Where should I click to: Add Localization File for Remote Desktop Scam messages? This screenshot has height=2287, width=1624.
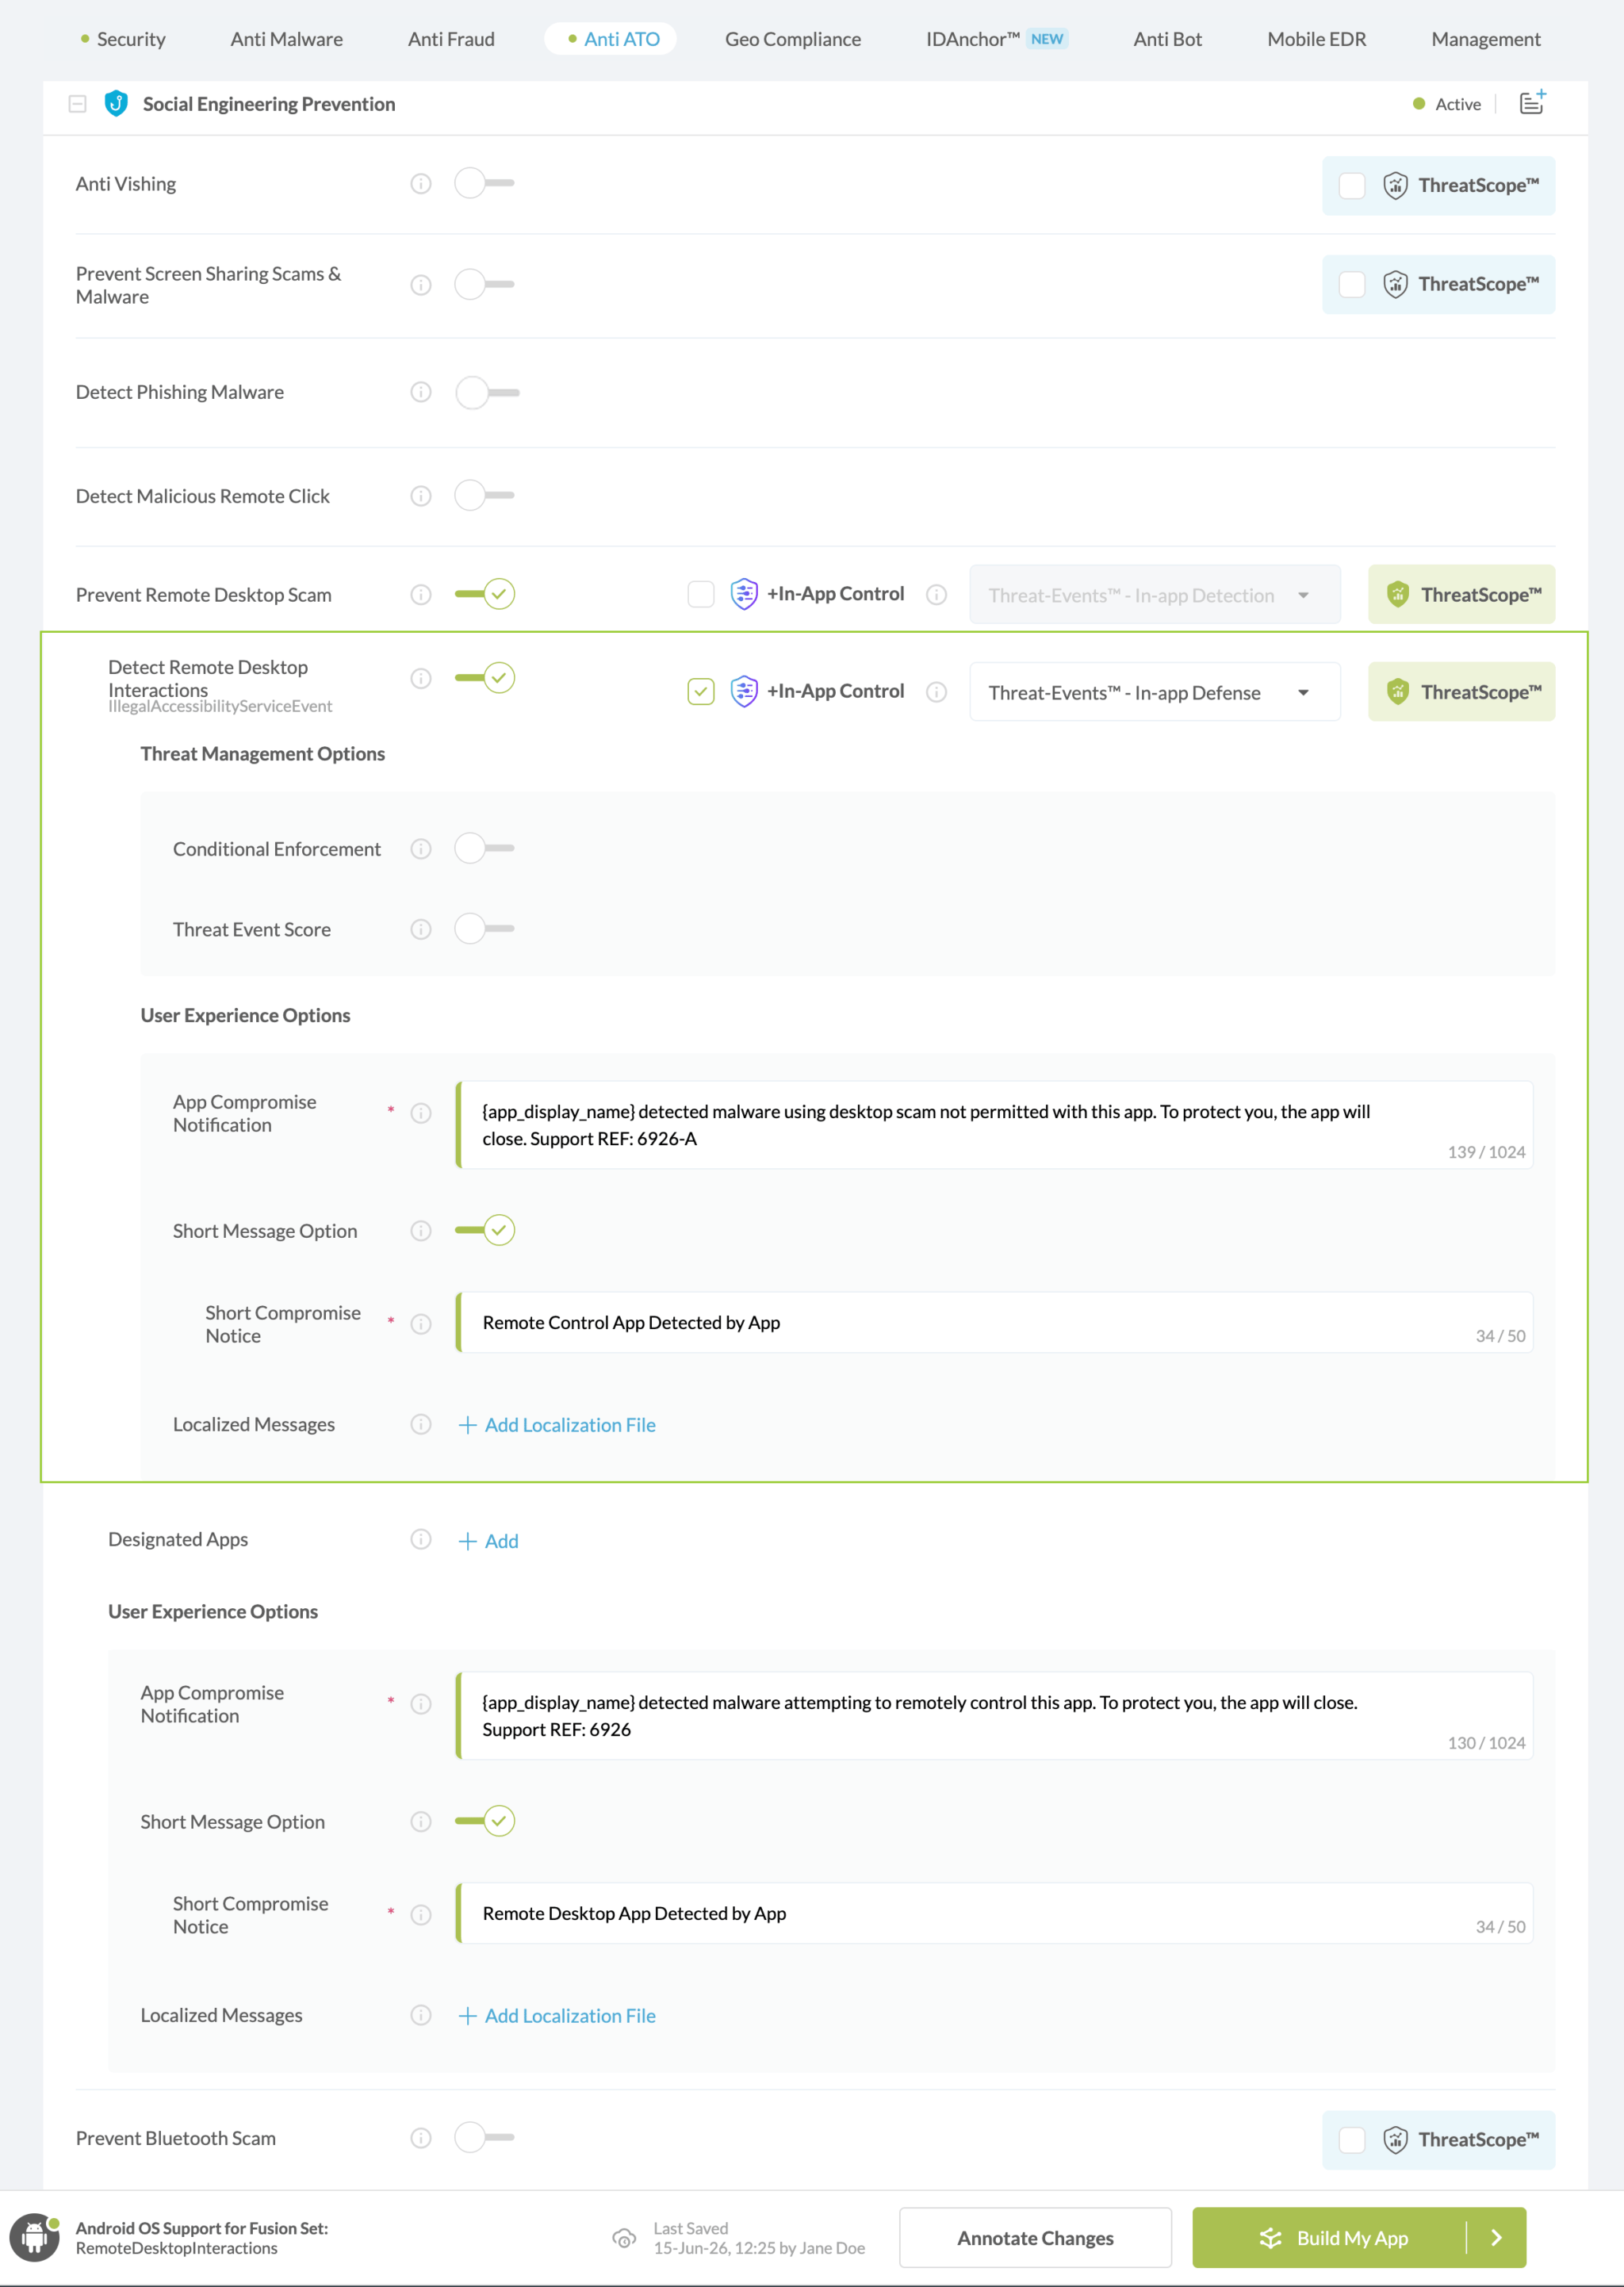557,2016
